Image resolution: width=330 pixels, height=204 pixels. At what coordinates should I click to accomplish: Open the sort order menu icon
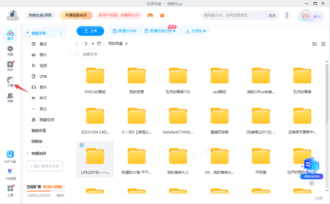pos(315,44)
